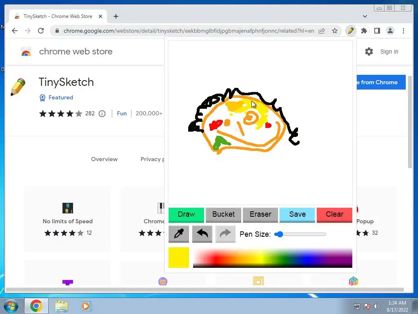
Task: Open the Chrome three-dot menu
Action: [403, 31]
